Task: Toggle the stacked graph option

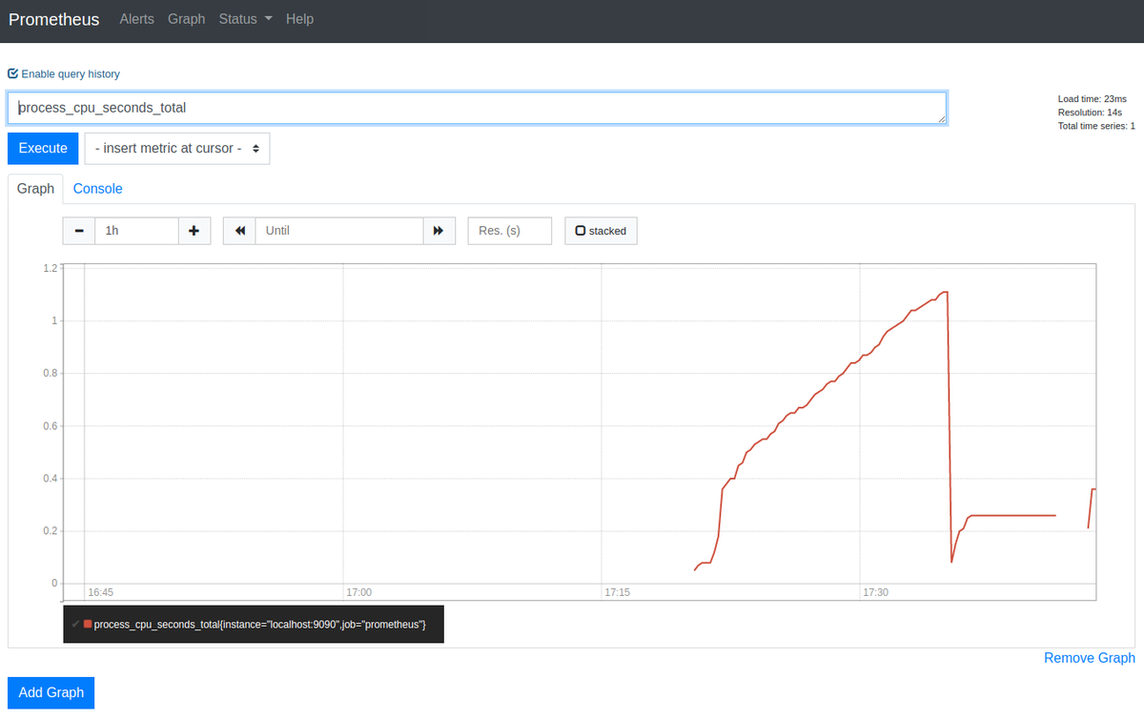Action: pos(601,231)
